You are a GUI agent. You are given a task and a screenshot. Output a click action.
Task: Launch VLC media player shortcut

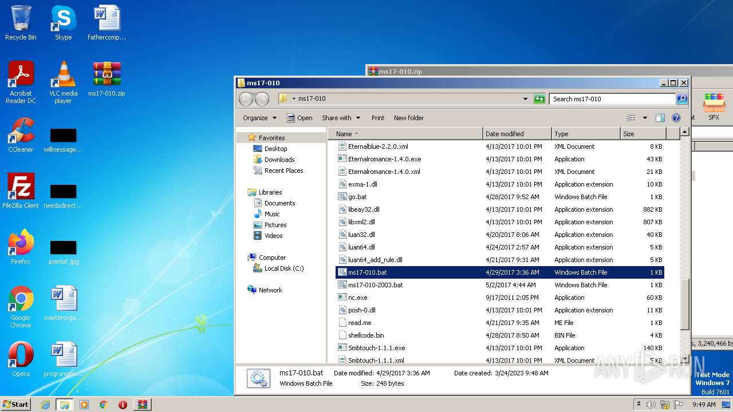[63, 82]
